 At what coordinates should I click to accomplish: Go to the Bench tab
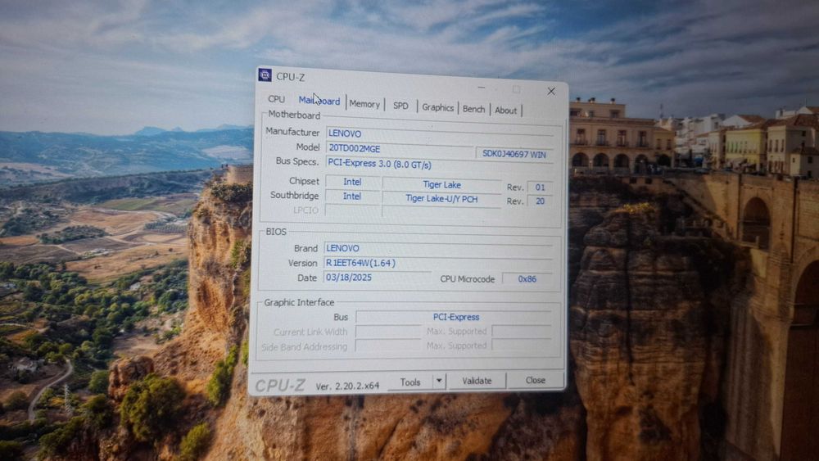473,109
